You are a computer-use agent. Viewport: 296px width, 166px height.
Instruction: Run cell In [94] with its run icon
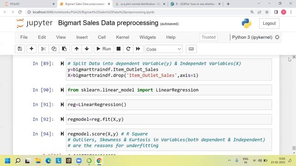tap(62, 134)
